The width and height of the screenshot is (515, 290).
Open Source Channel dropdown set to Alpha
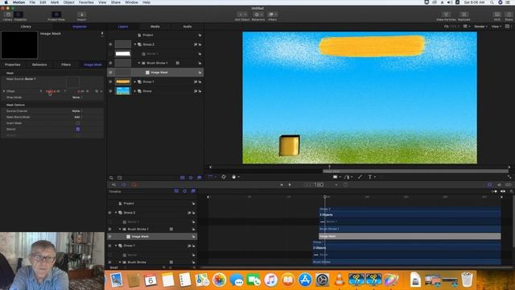(77, 111)
